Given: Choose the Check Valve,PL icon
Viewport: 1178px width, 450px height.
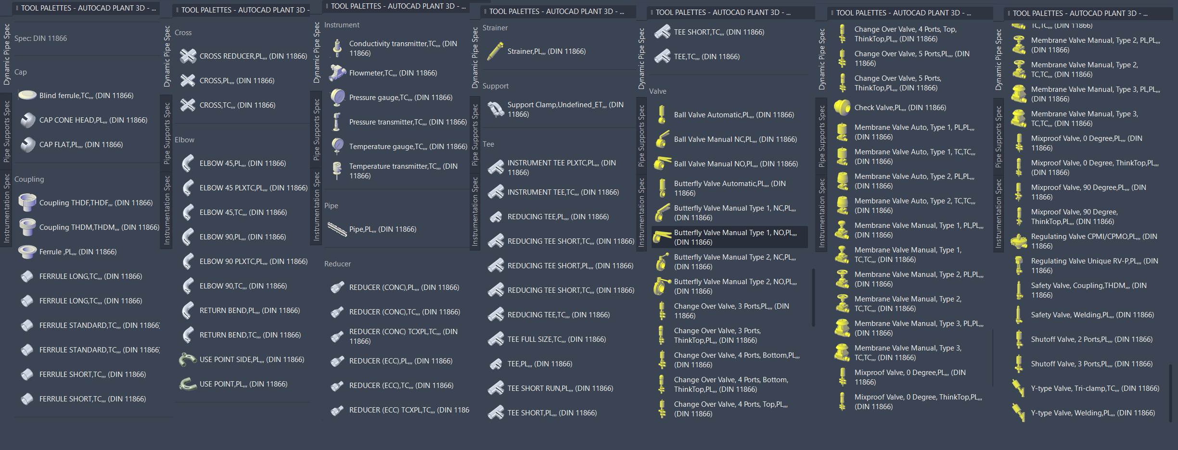Looking at the screenshot, I should [x=842, y=108].
